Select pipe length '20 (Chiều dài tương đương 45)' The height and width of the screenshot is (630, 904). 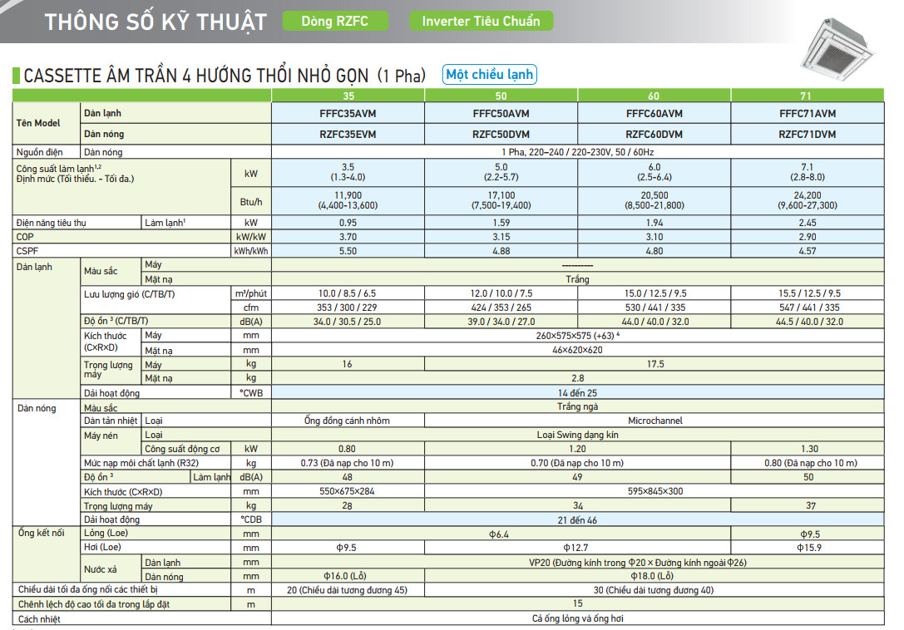[347, 590]
